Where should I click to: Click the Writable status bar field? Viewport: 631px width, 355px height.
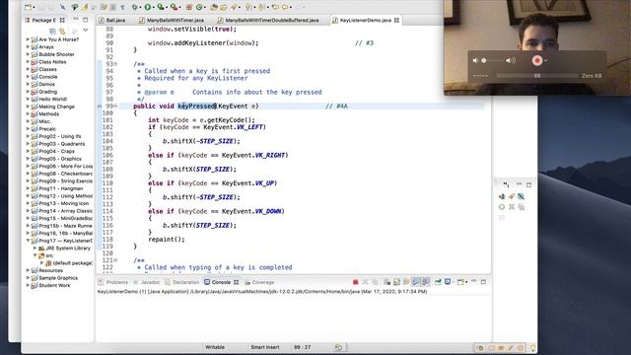[x=215, y=347]
